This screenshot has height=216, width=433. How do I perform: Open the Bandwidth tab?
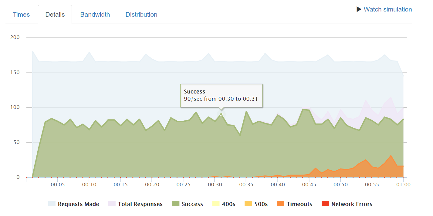click(95, 15)
